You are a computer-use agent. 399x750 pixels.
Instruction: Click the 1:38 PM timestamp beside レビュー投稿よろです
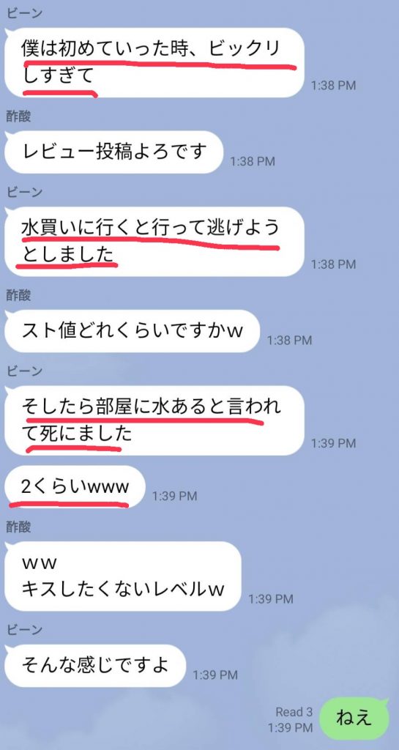(x=253, y=162)
